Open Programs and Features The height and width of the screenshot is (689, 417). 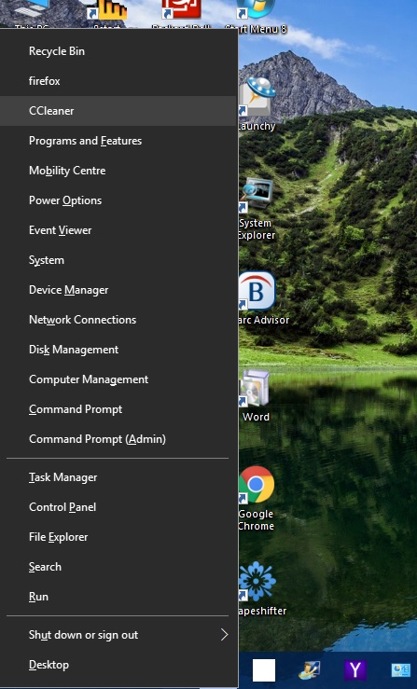point(118,141)
